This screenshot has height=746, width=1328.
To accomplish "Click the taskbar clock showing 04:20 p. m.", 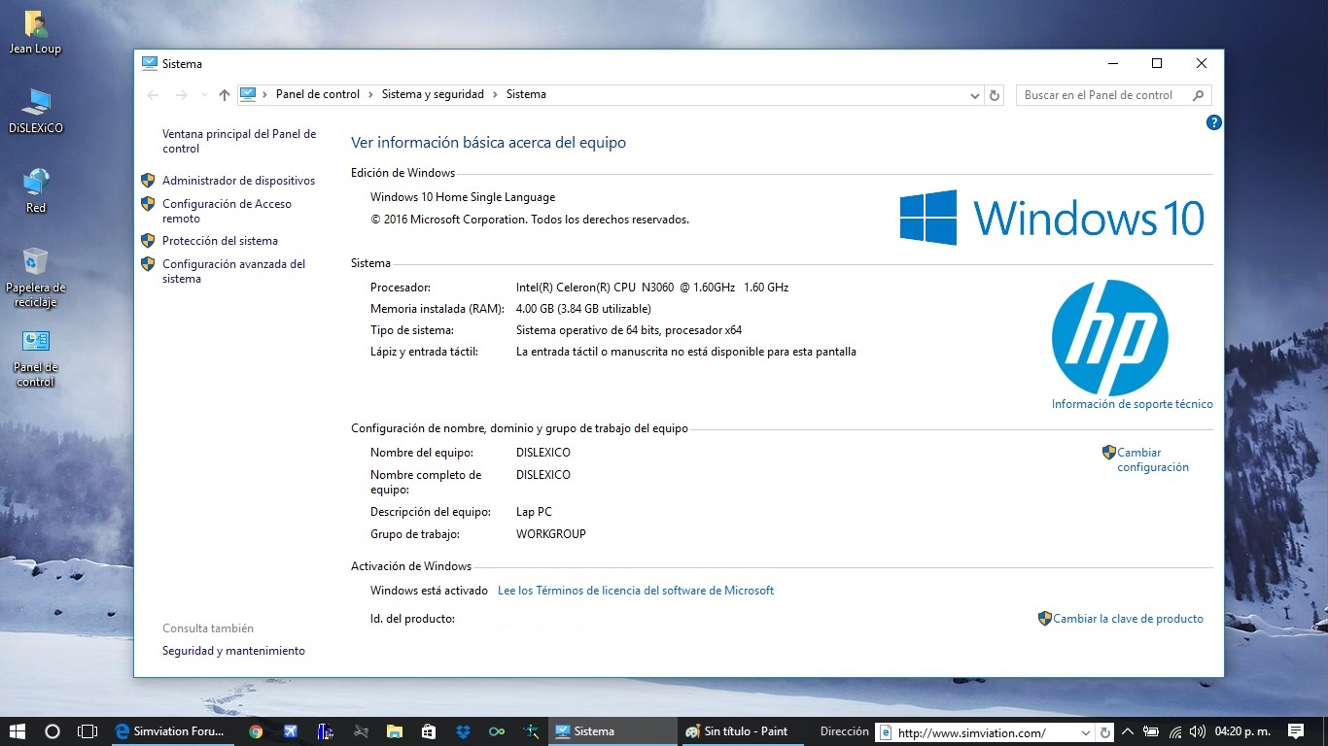I will pos(1242,731).
